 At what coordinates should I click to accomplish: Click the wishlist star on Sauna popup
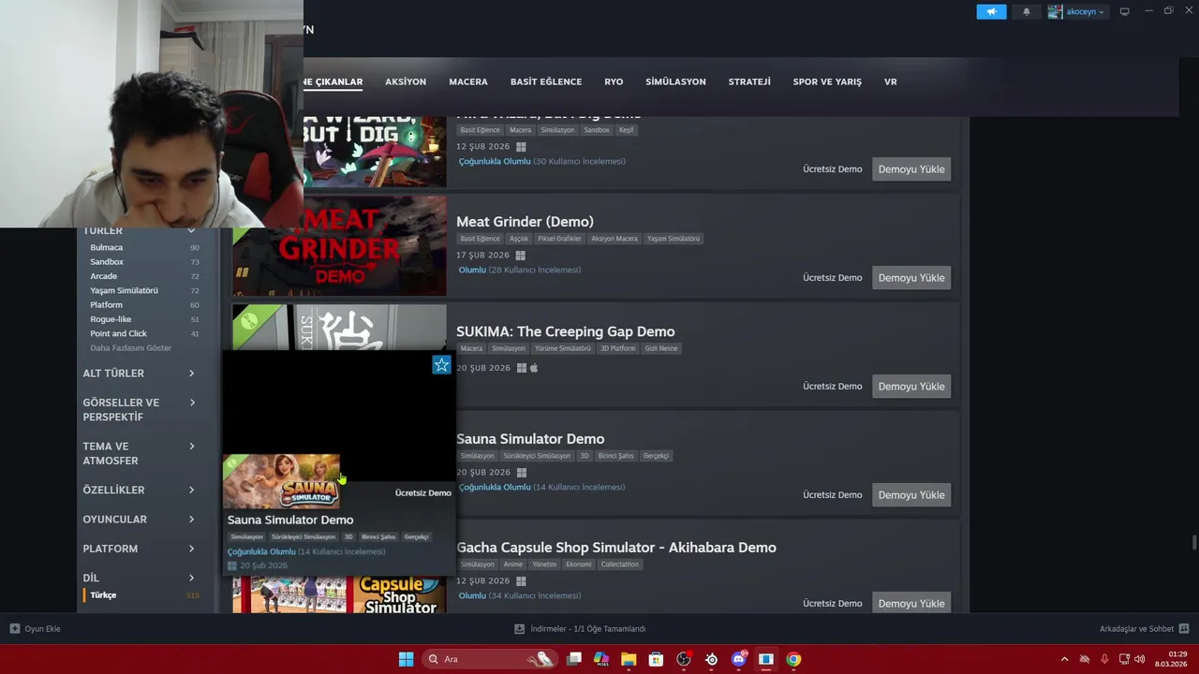coord(441,365)
